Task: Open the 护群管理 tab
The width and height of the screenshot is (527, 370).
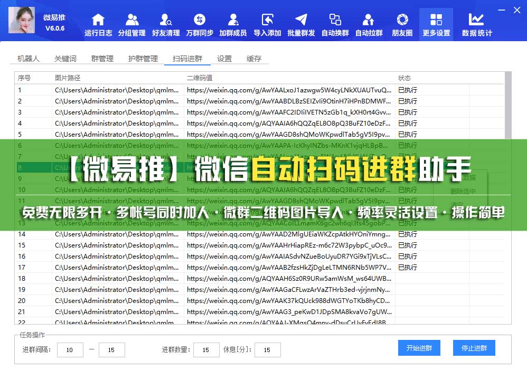Action: (x=143, y=59)
